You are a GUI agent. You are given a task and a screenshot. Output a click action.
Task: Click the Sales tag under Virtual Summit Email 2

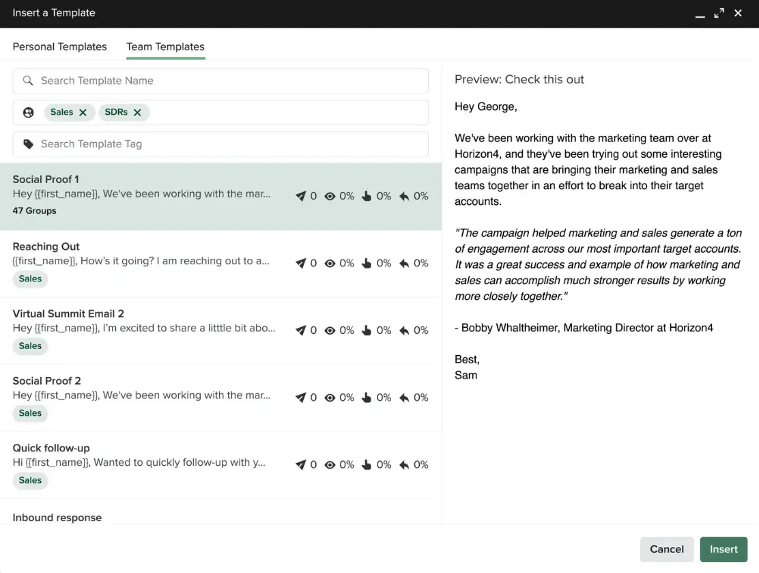[30, 346]
